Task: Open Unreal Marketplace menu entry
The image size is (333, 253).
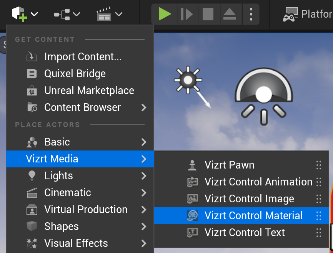Action: point(89,91)
